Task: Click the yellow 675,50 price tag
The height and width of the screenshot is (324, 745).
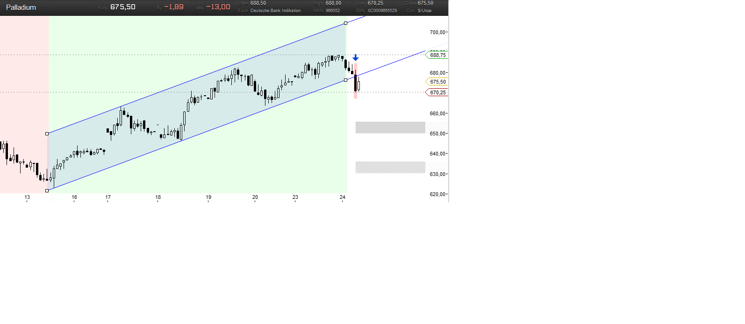Action: (x=437, y=82)
